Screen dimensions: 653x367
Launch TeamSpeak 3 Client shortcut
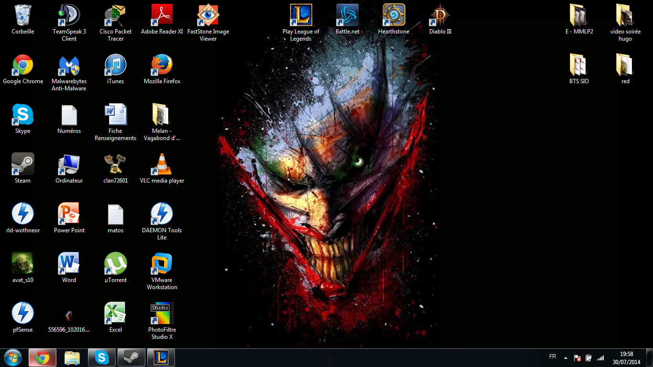pos(69,15)
